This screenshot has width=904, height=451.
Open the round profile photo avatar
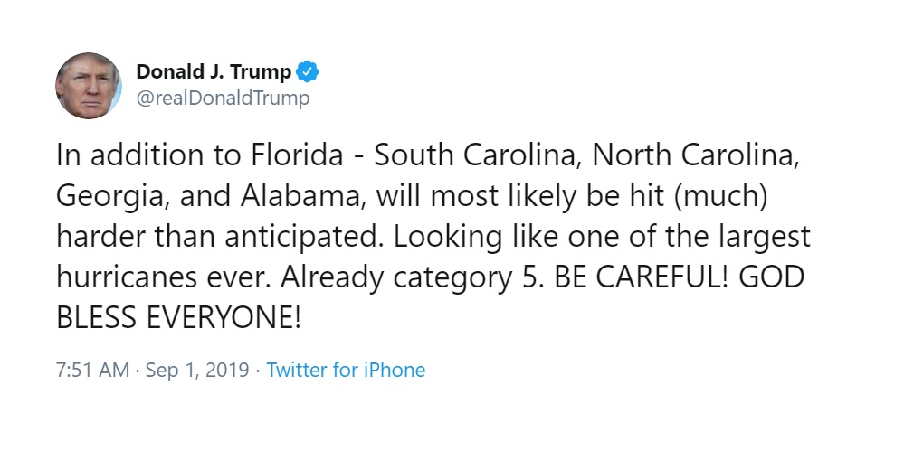tap(88, 86)
